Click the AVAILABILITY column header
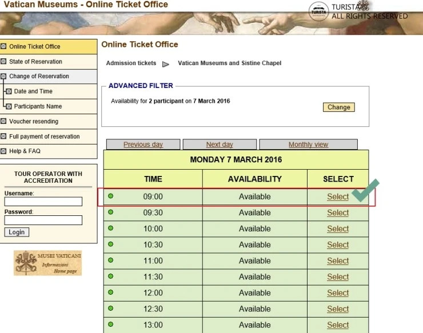 click(x=255, y=179)
